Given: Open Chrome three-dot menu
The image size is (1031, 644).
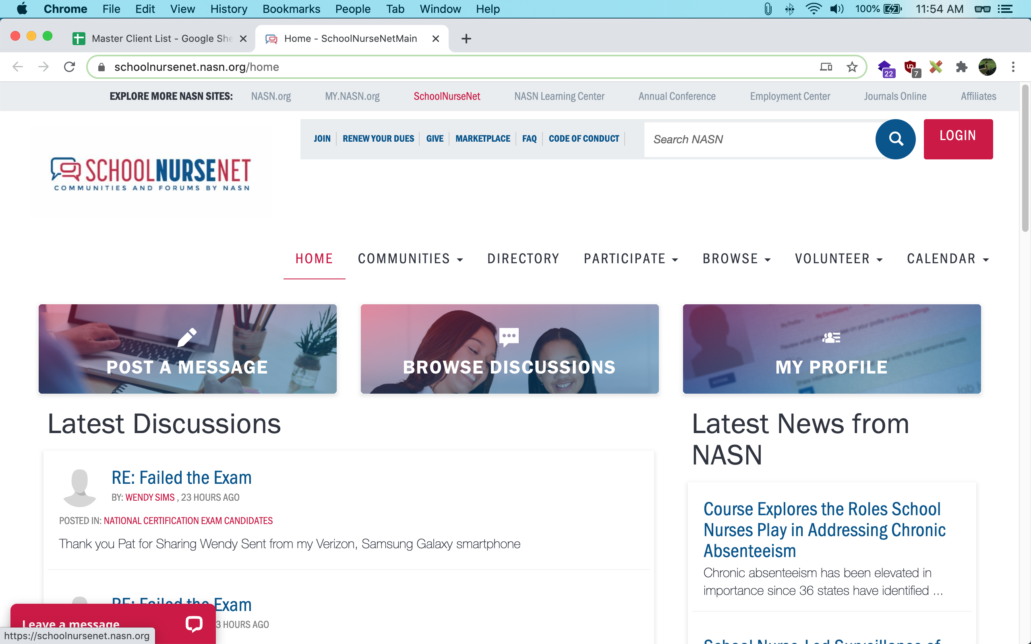Looking at the screenshot, I should pyautogui.click(x=1013, y=67).
